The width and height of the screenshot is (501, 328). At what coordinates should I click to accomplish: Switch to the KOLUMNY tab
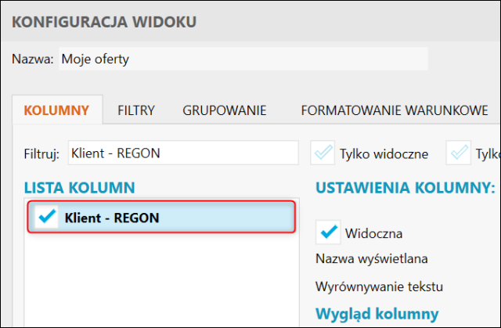57,110
